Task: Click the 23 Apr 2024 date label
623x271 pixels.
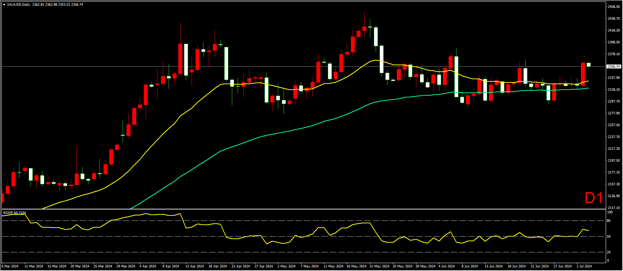Action: pyautogui.click(x=241, y=266)
